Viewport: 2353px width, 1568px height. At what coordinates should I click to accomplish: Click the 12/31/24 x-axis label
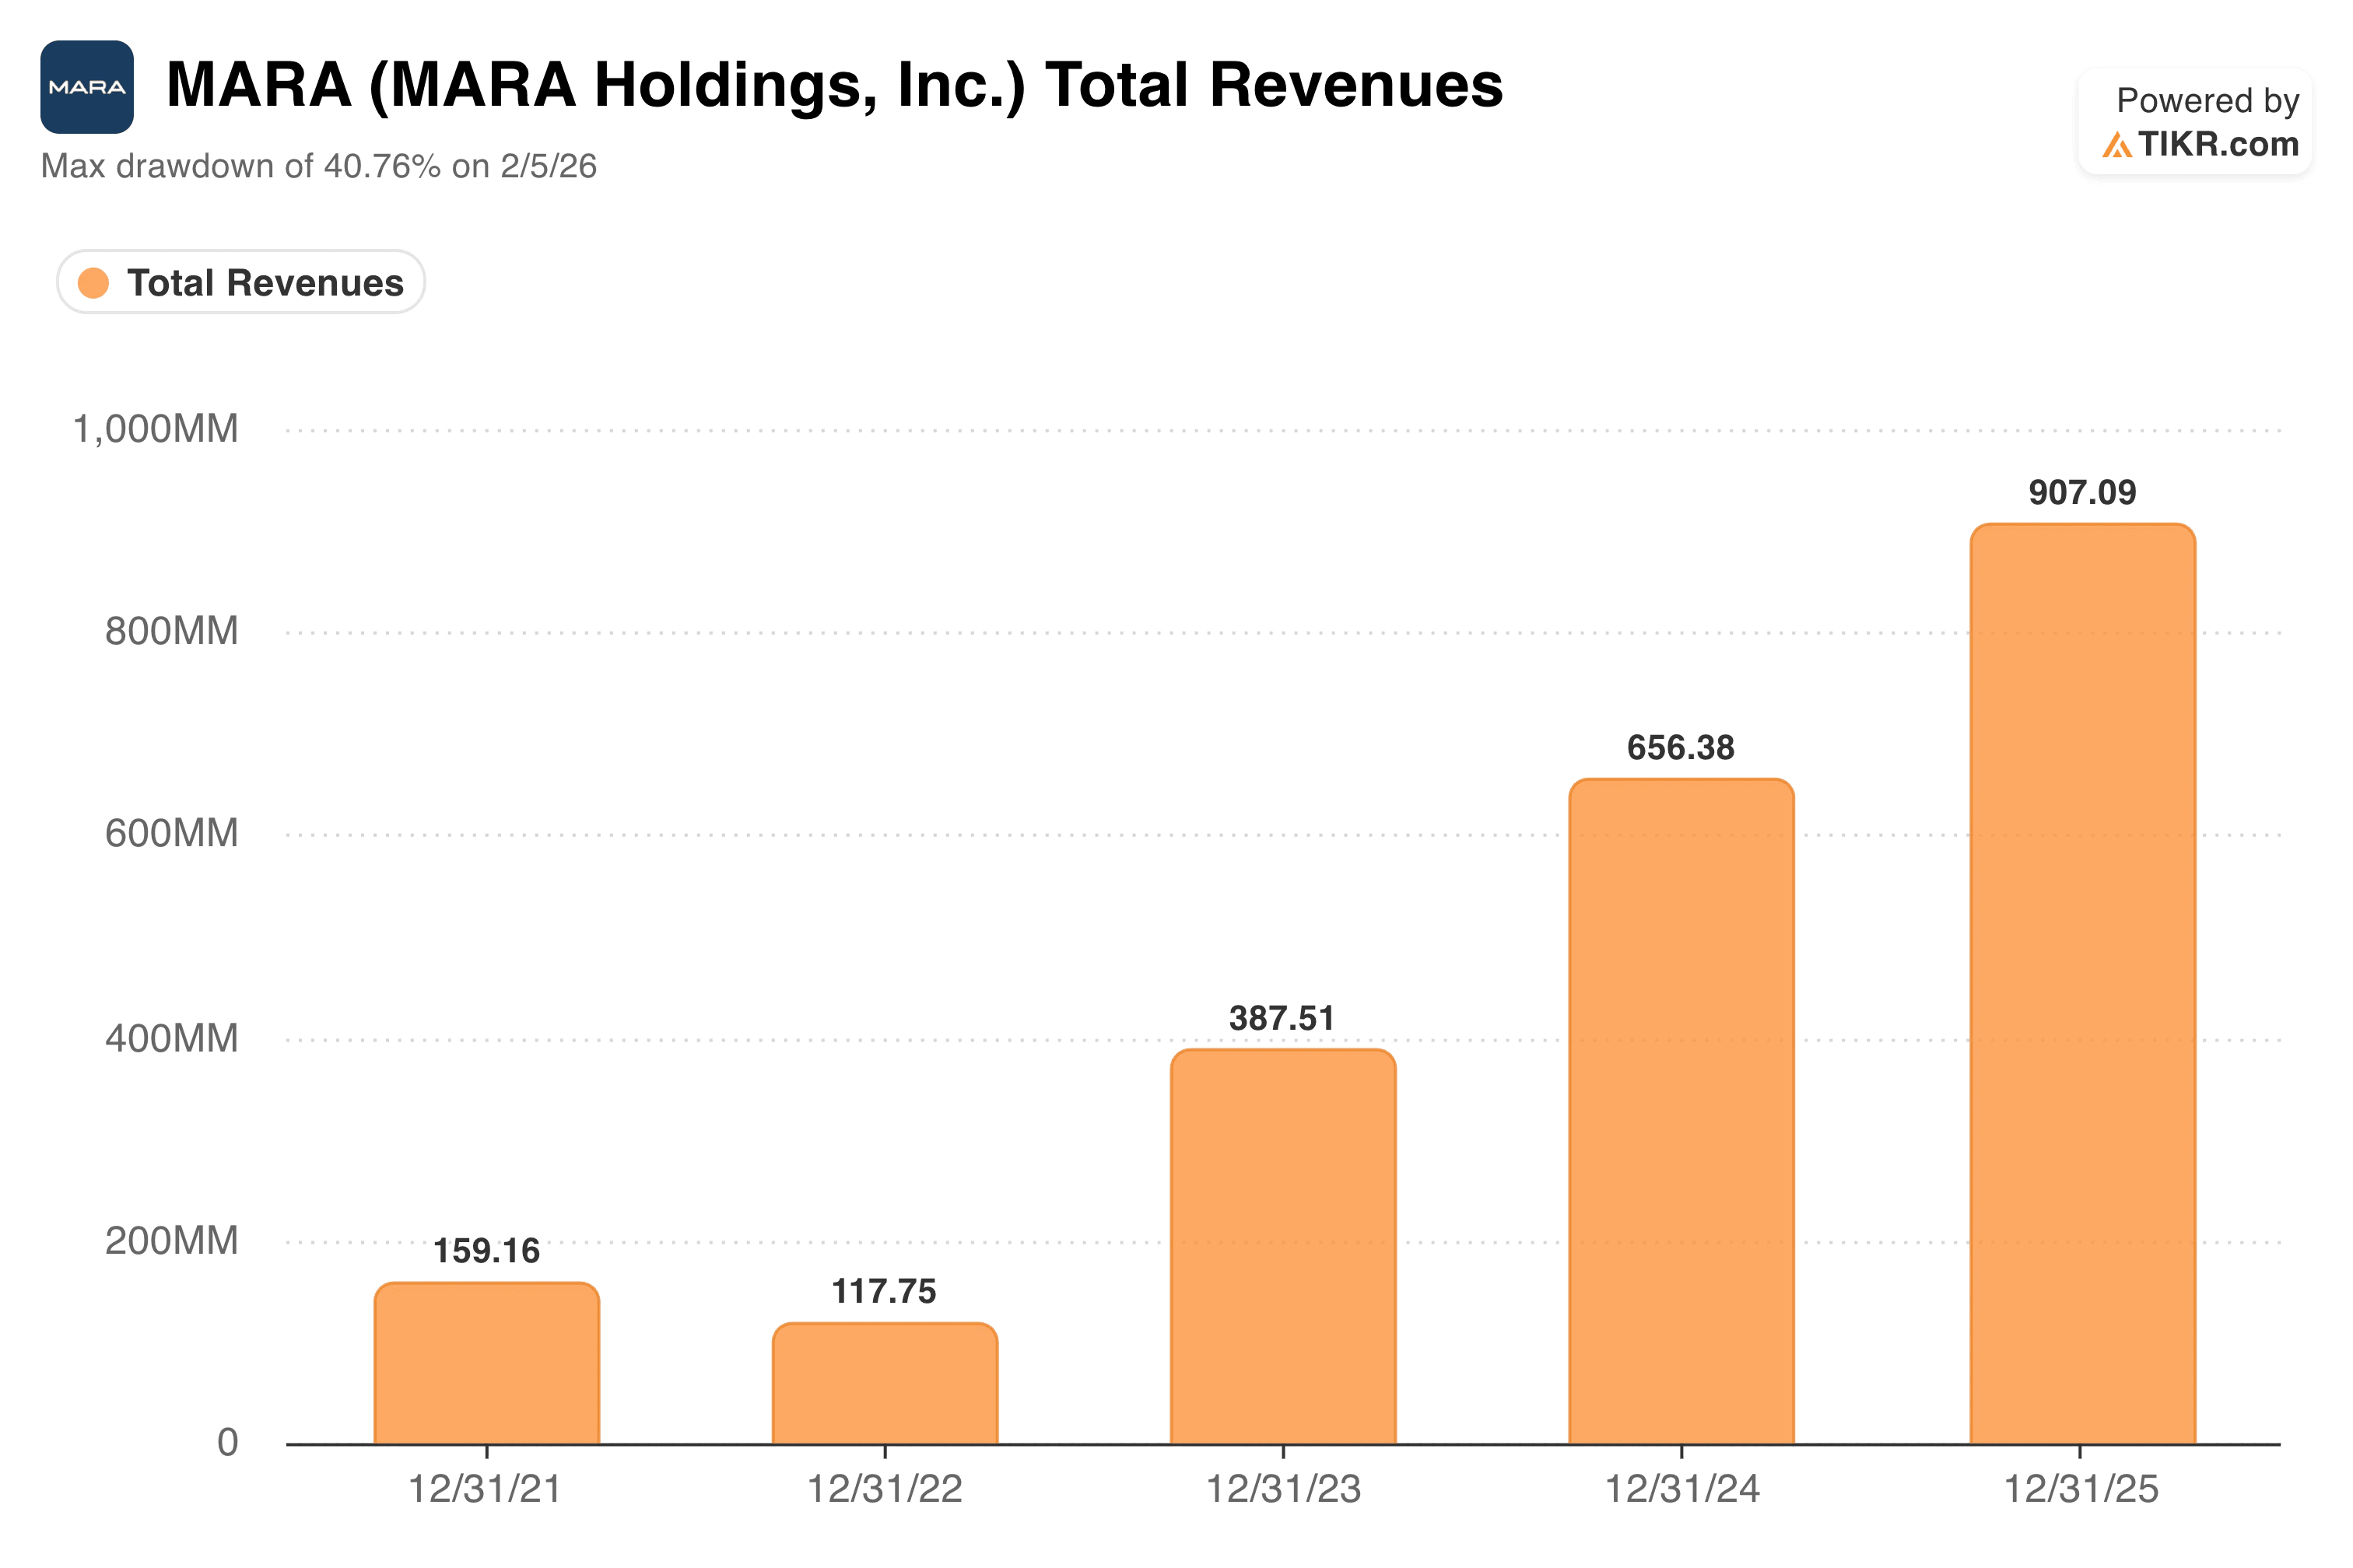pyautogui.click(x=1681, y=1489)
